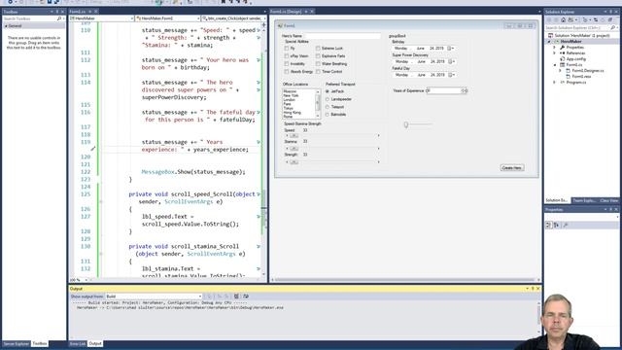This screenshot has width=622, height=350.
Task: Click the wrench Property Pages icon in Properties
Action: coord(566,225)
